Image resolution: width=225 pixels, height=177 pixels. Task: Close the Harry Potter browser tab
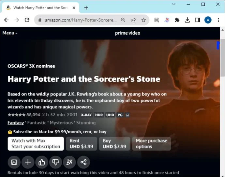(74, 8)
